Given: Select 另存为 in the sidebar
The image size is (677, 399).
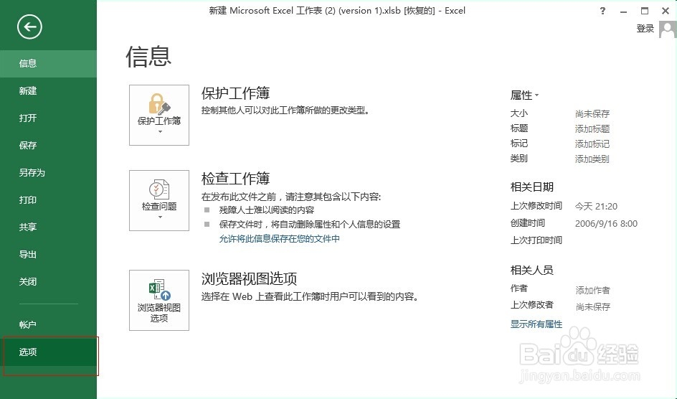Looking at the screenshot, I should click(x=48, y=172).
